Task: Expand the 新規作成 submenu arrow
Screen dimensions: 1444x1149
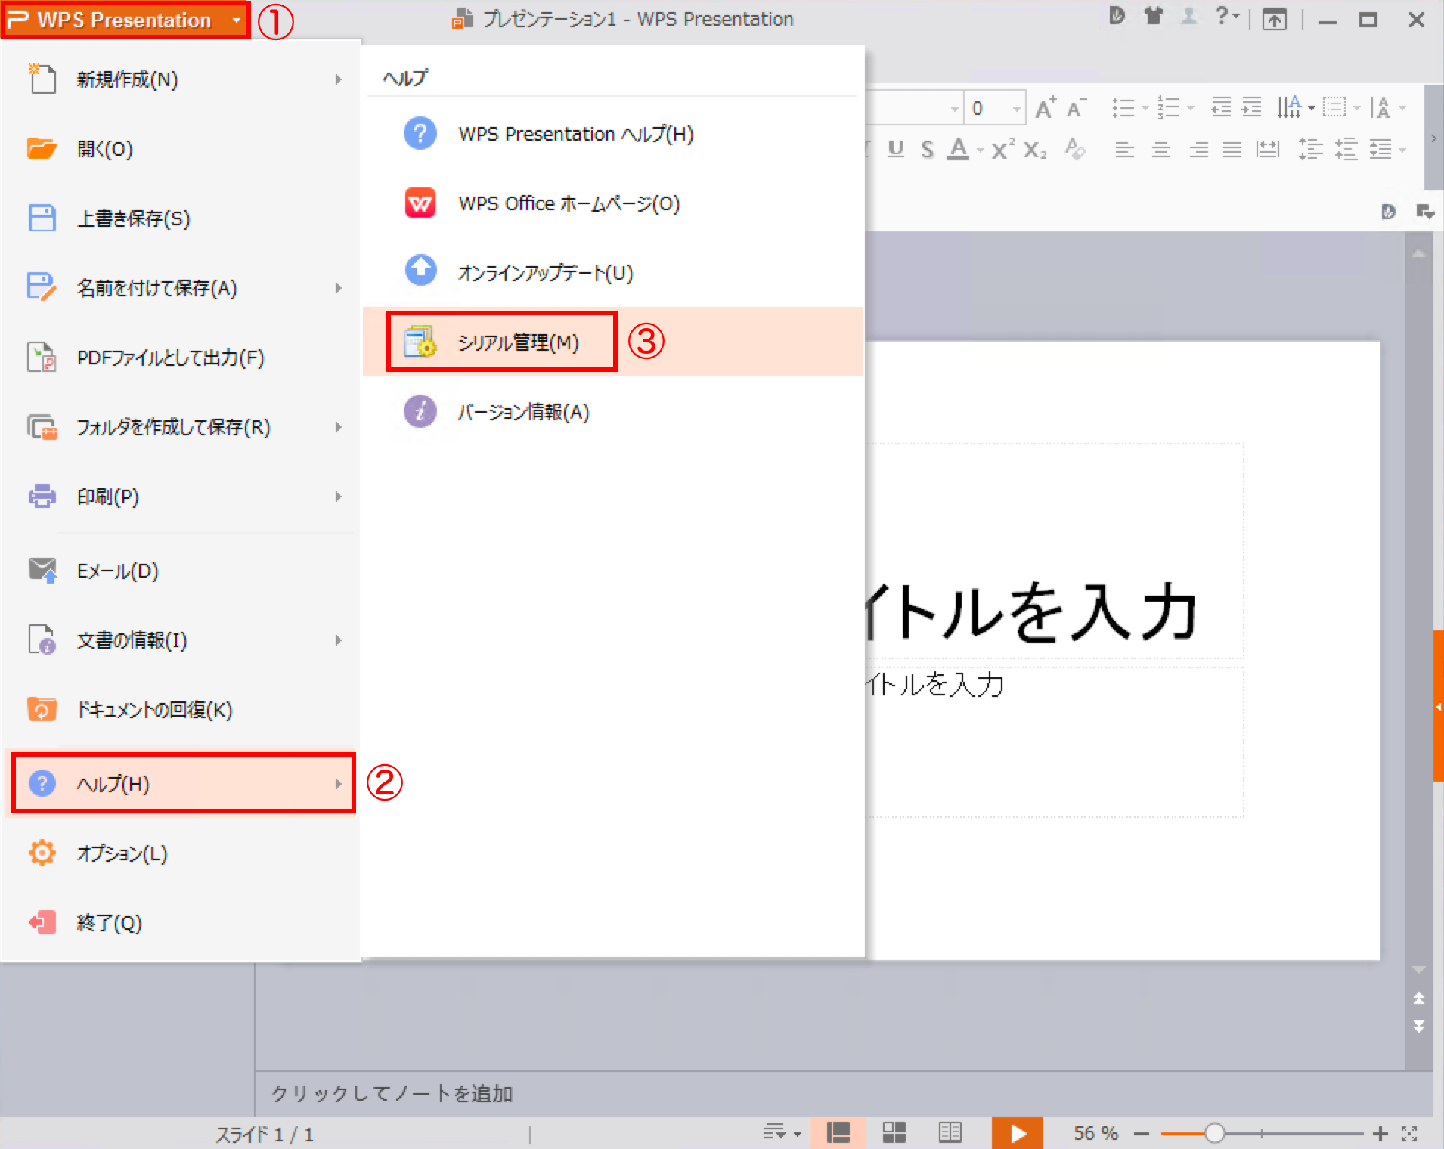Action: [x=339, y=79]
